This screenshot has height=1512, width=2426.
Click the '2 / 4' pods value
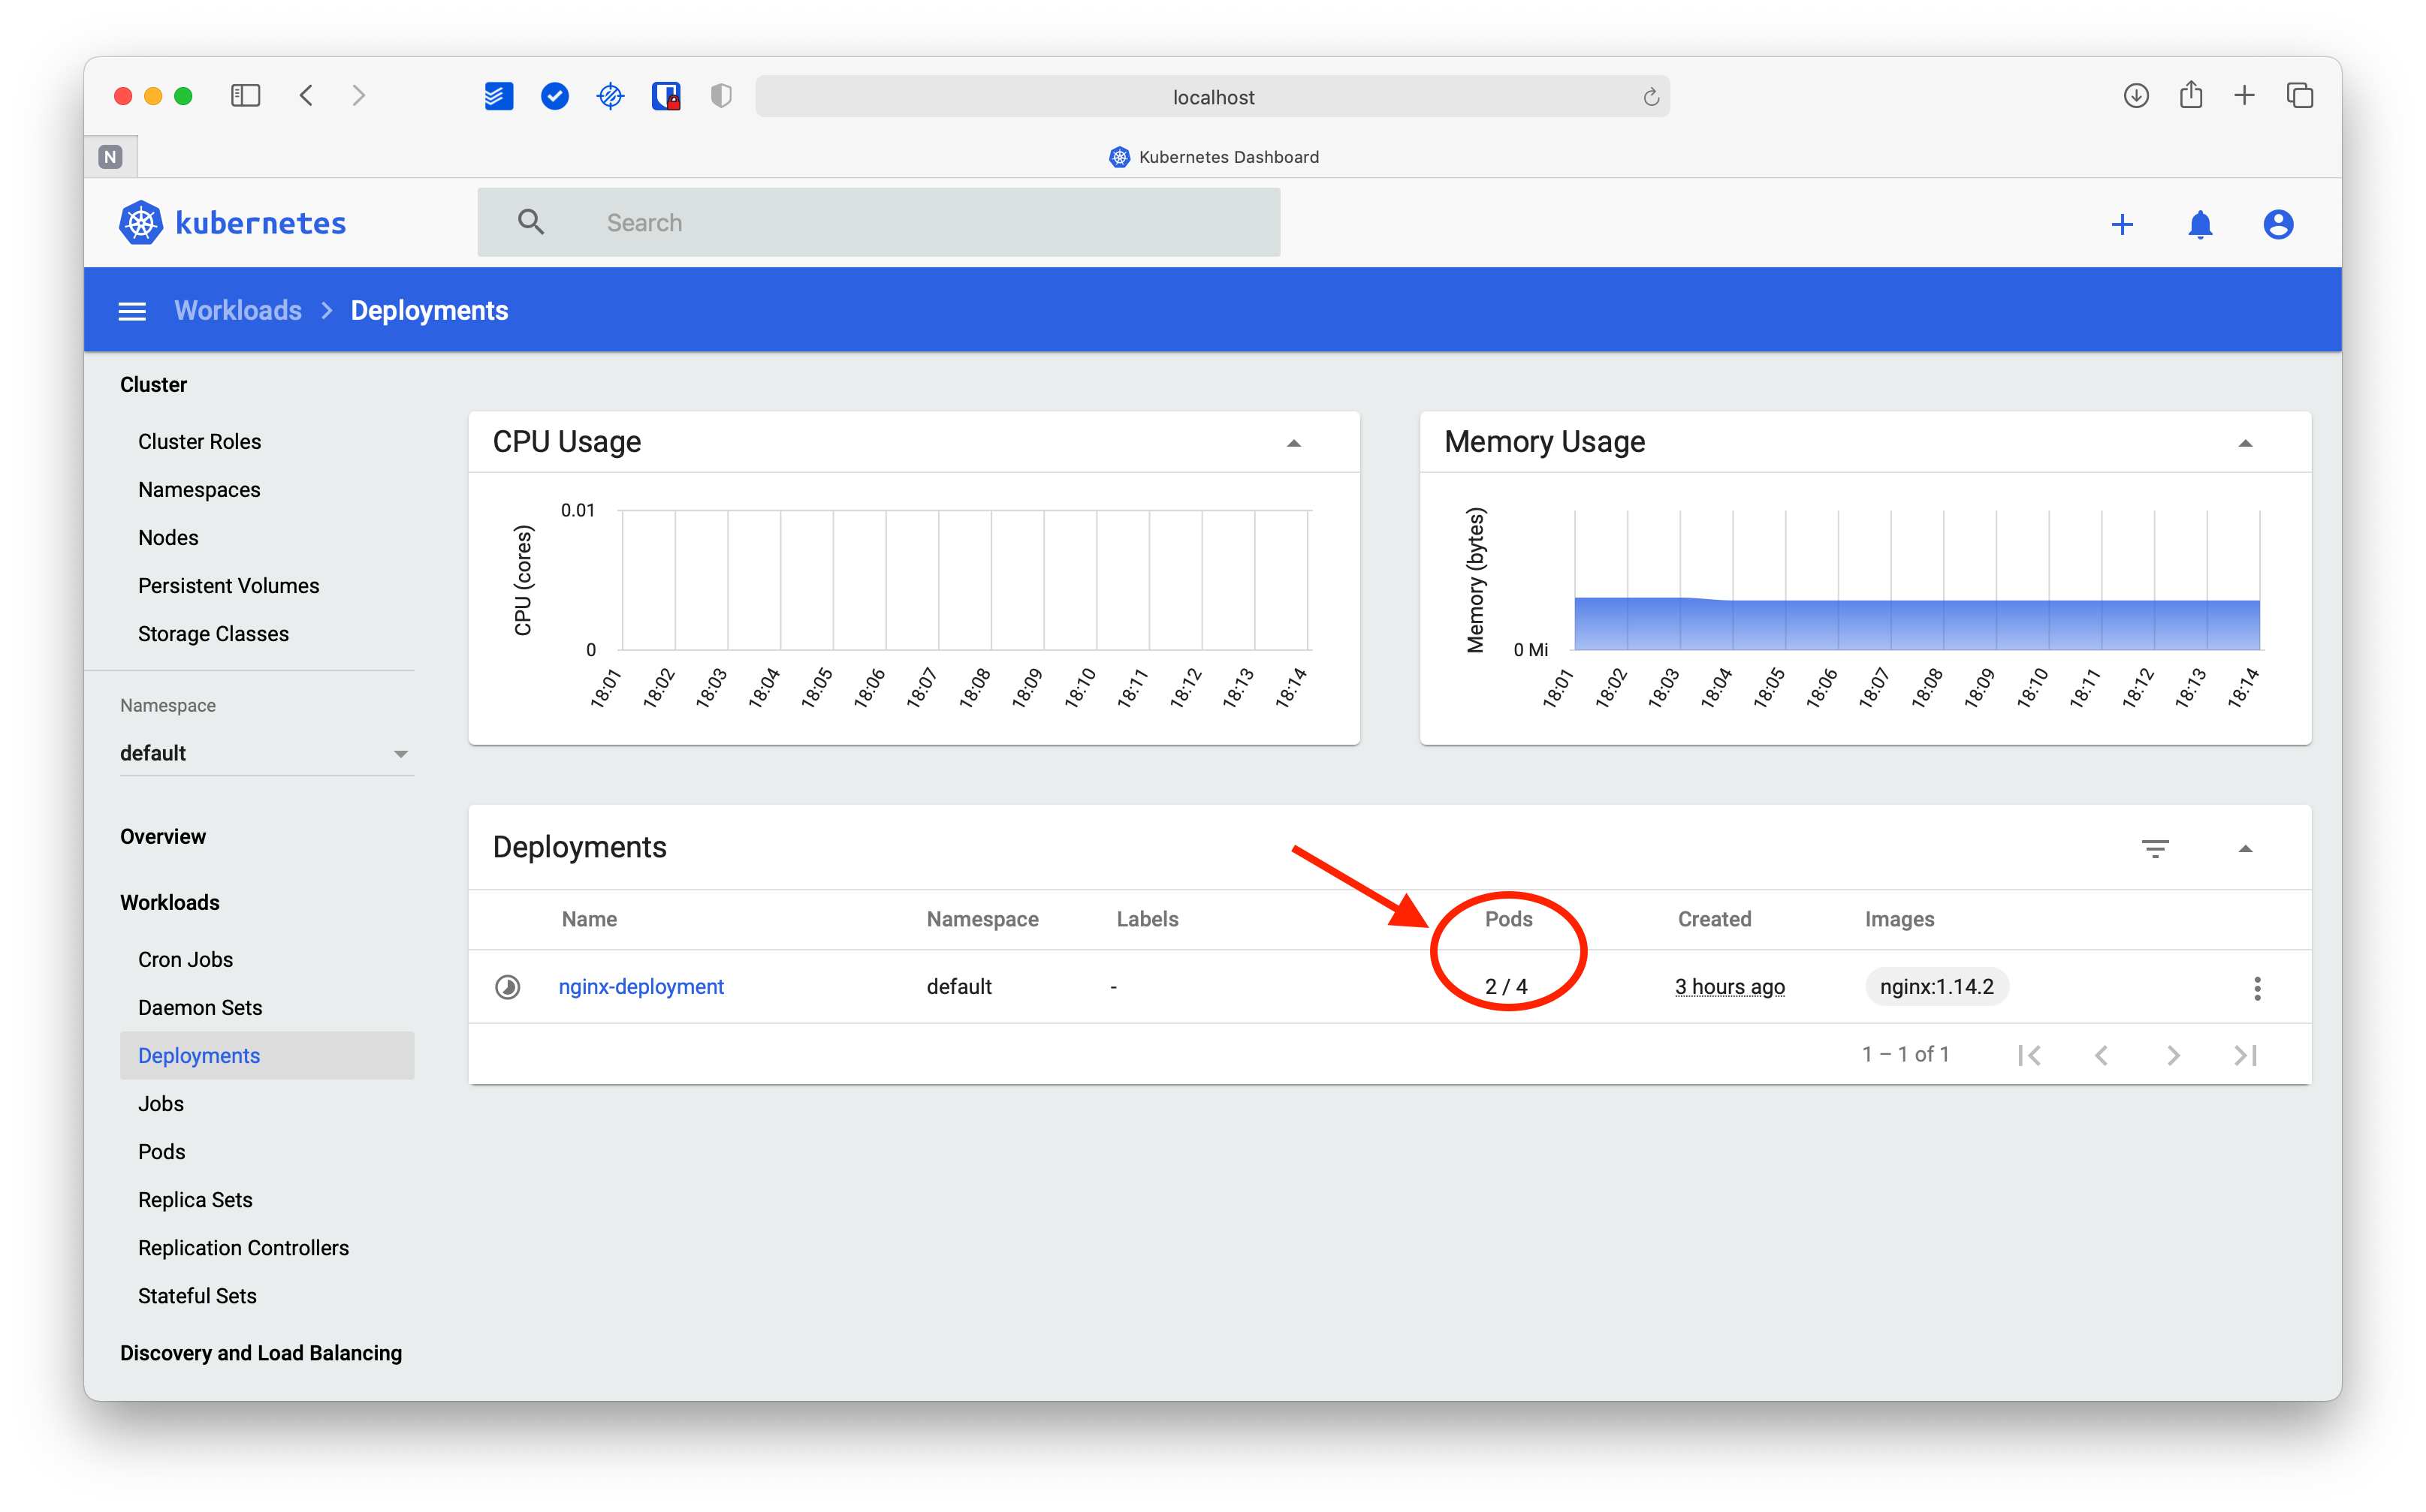[x=1506, y=986]
